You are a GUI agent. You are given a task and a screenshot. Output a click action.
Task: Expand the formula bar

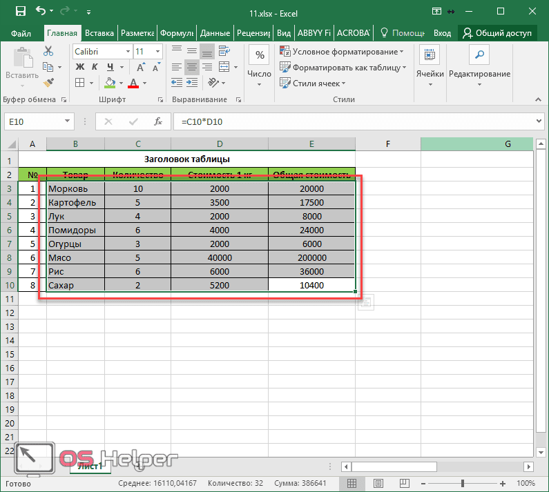539,121
